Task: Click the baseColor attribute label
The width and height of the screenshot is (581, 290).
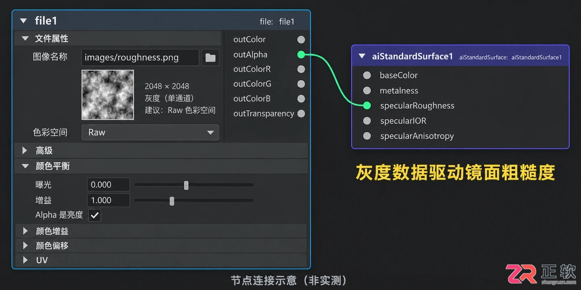Action: tap(399, 75)
